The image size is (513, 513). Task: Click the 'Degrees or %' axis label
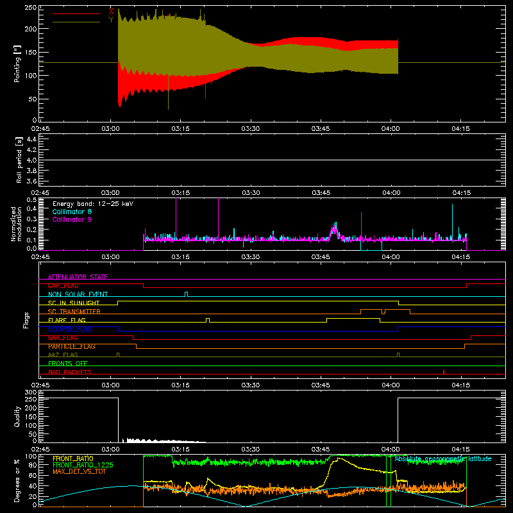coord(17,480)
